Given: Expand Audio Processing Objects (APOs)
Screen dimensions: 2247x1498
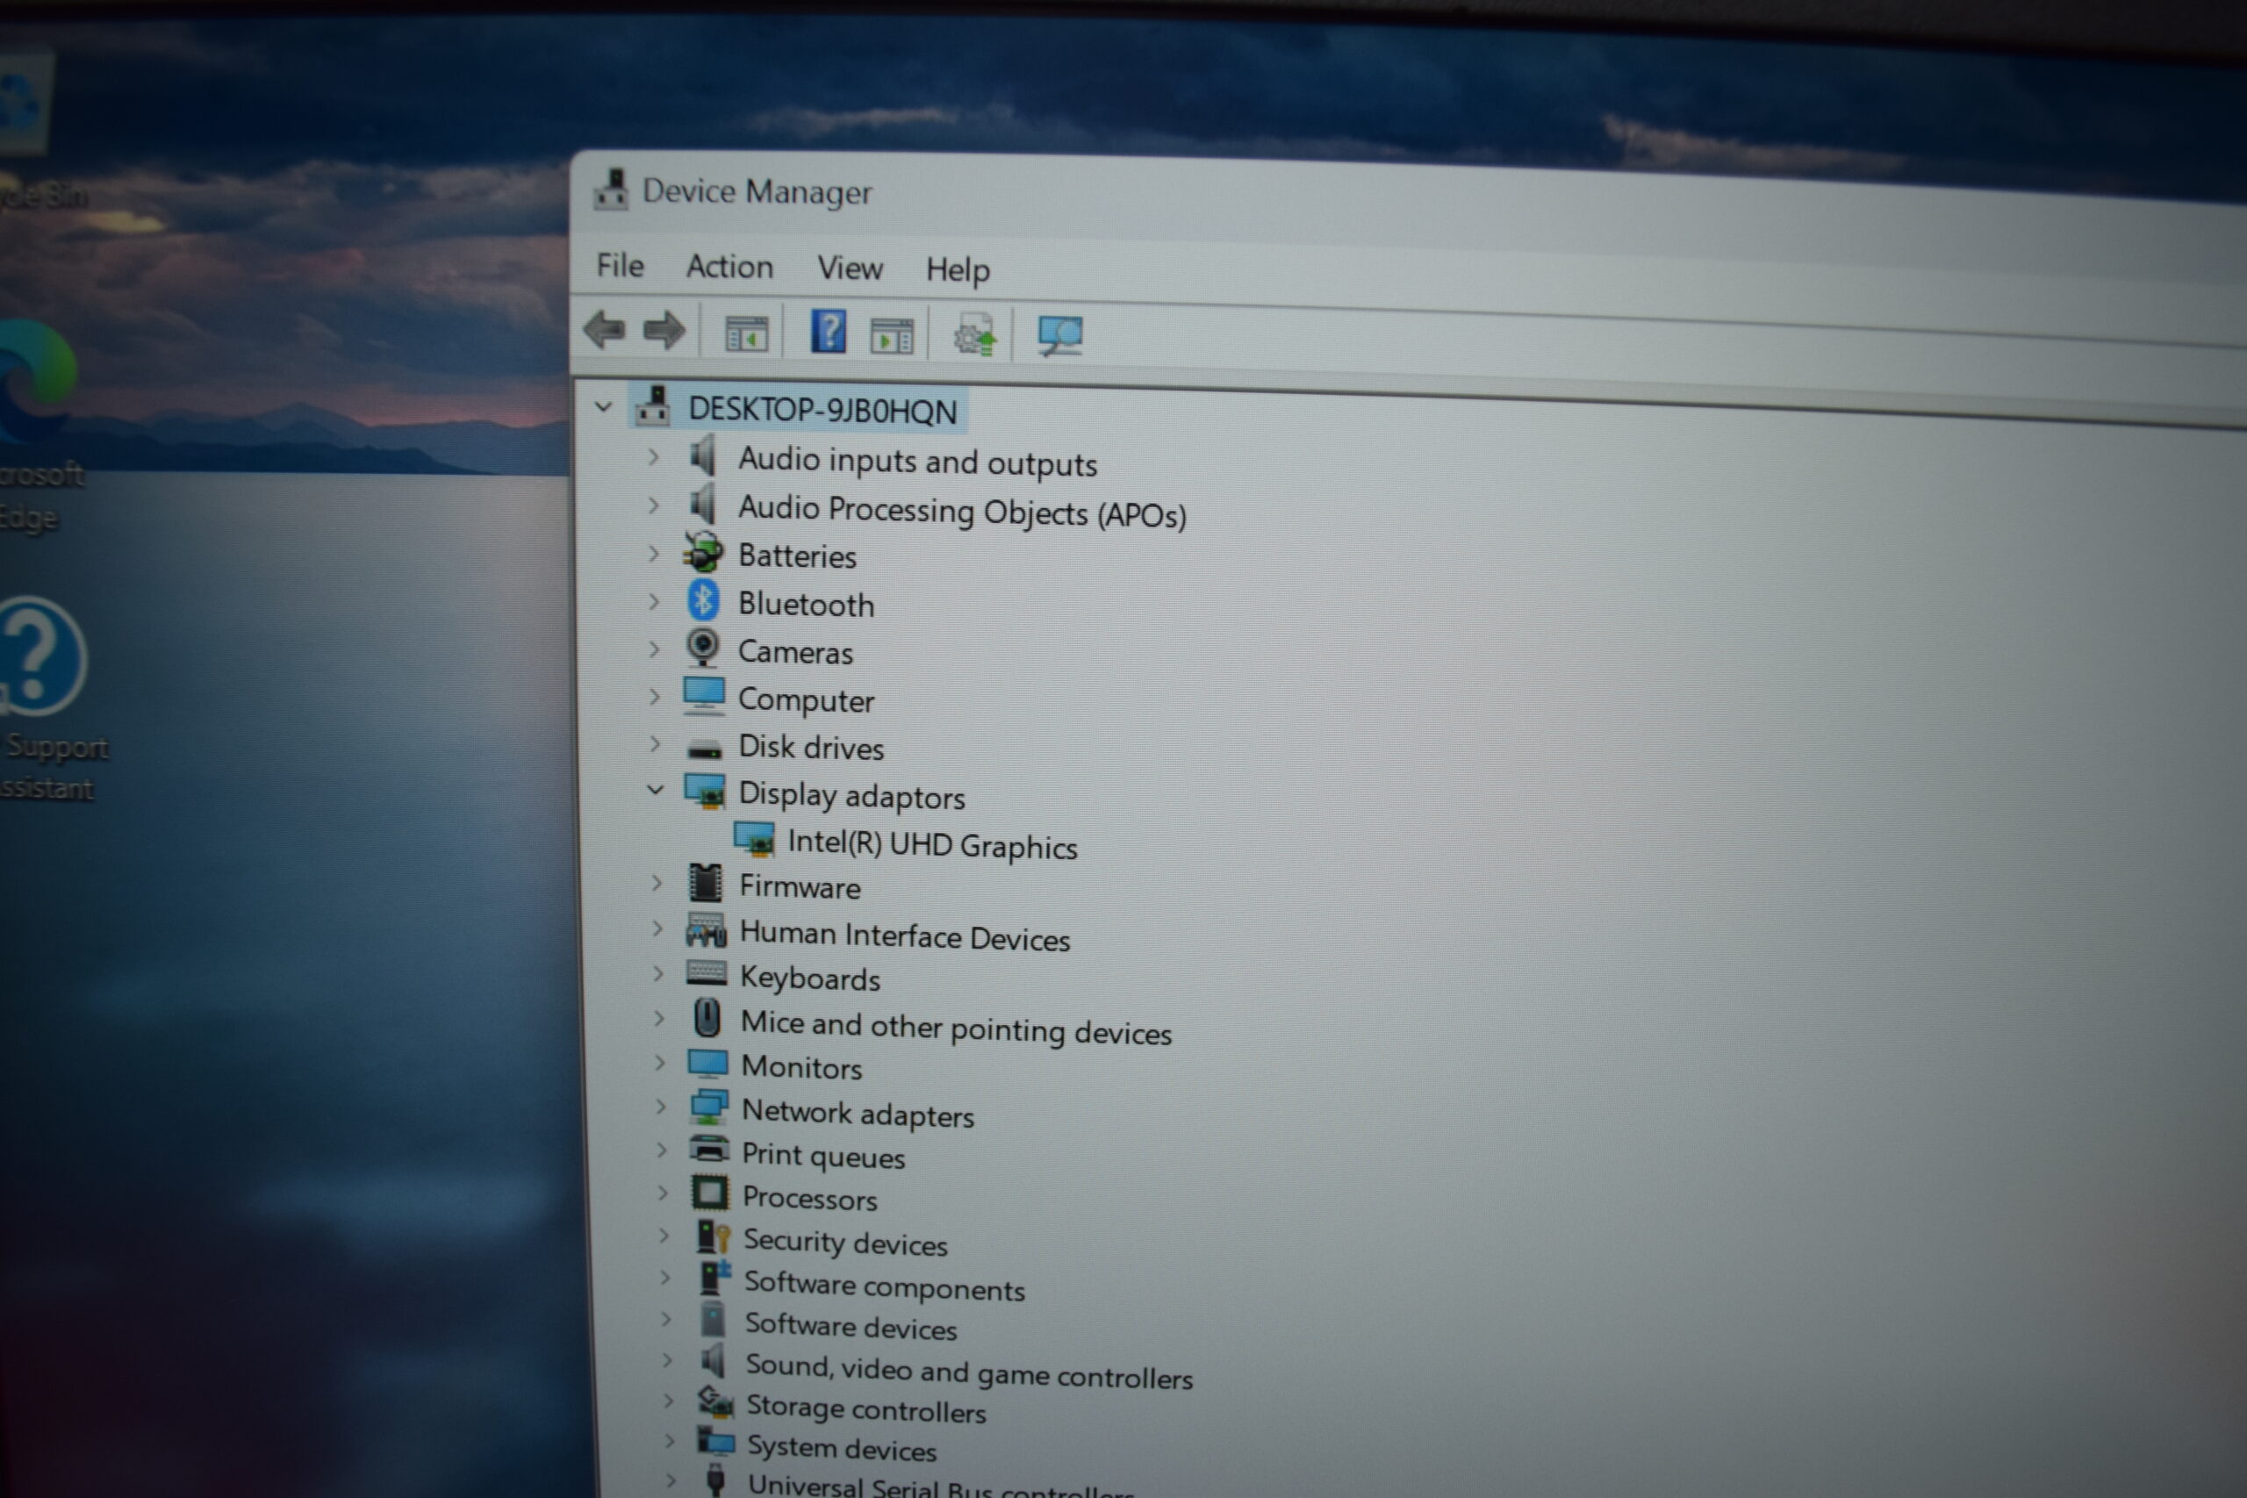Looking at the screenshot, I should [x=653, y=505].
